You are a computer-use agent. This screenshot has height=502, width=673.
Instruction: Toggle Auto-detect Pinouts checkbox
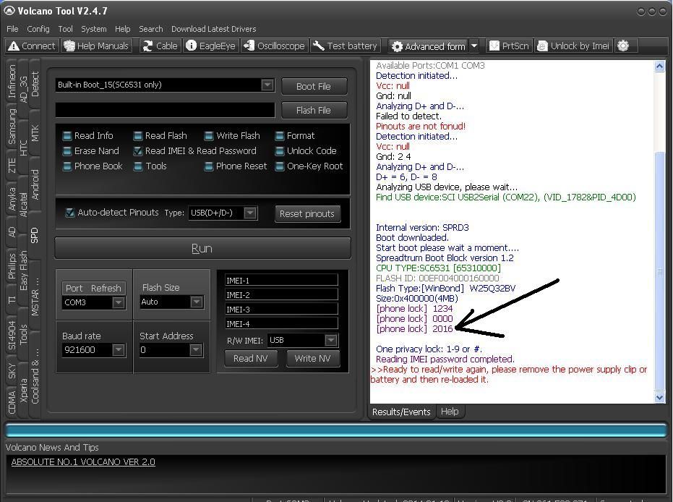(x=70, y=213)
